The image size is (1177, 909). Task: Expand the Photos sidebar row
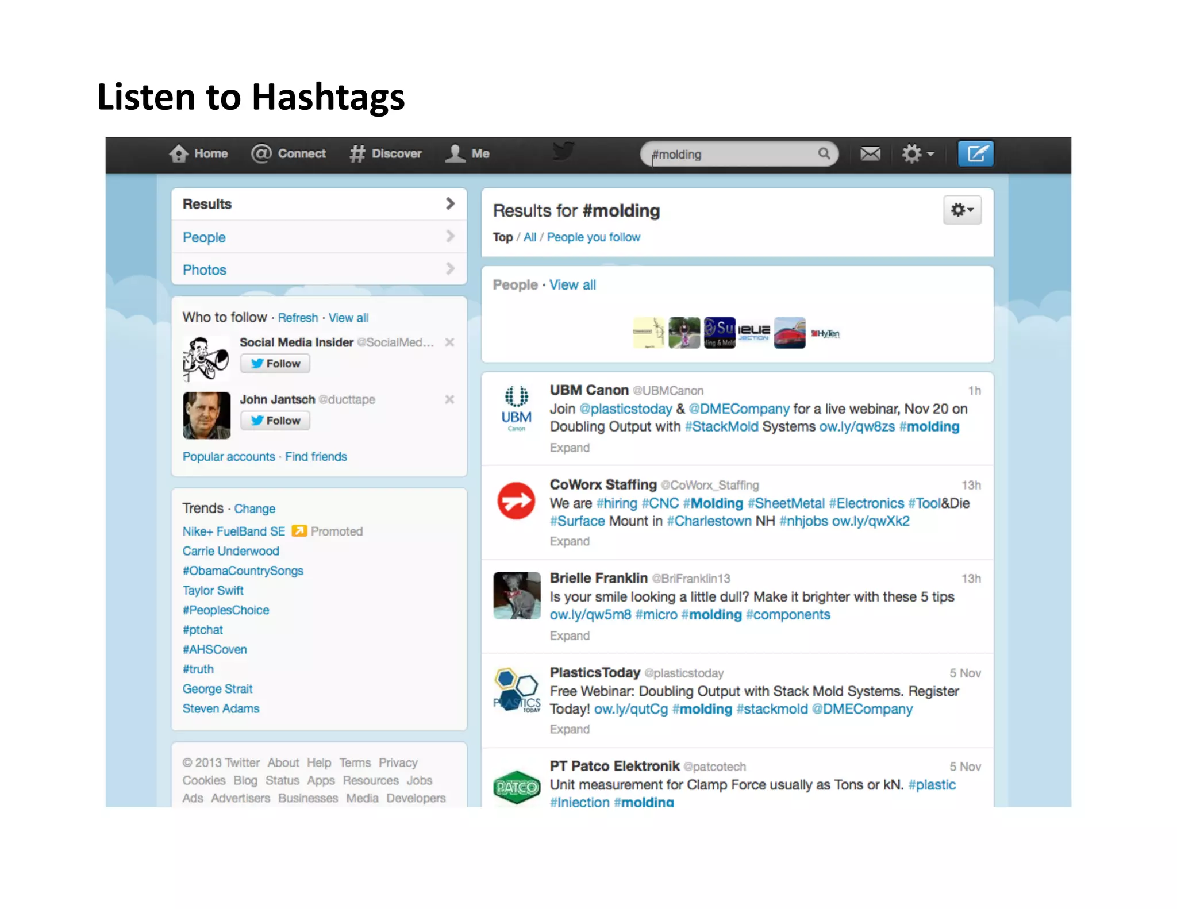point(319,269)
